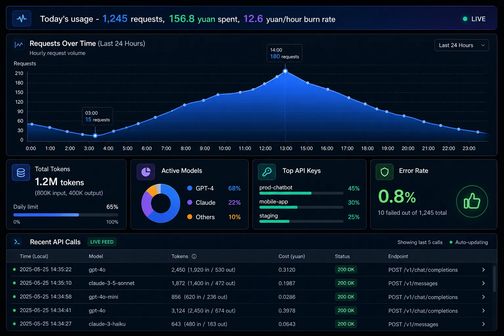Viewport: 504px width, 336px height.
Task: Click the line chart icon beside Requests Over Time
Action: (19, 44)
